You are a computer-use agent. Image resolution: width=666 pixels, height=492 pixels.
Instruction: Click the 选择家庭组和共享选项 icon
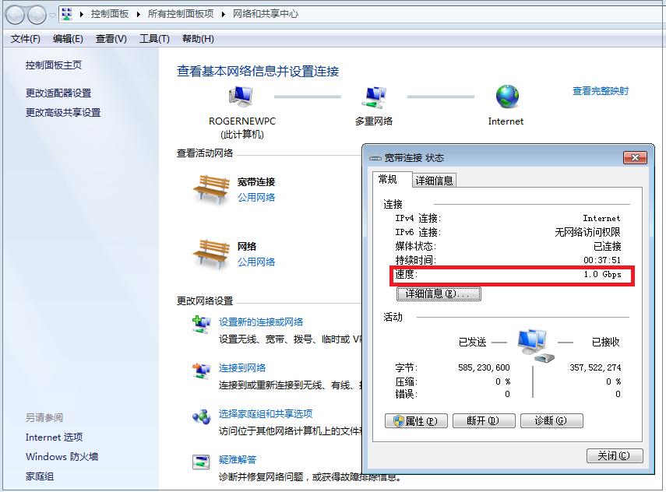pos(201,416)
